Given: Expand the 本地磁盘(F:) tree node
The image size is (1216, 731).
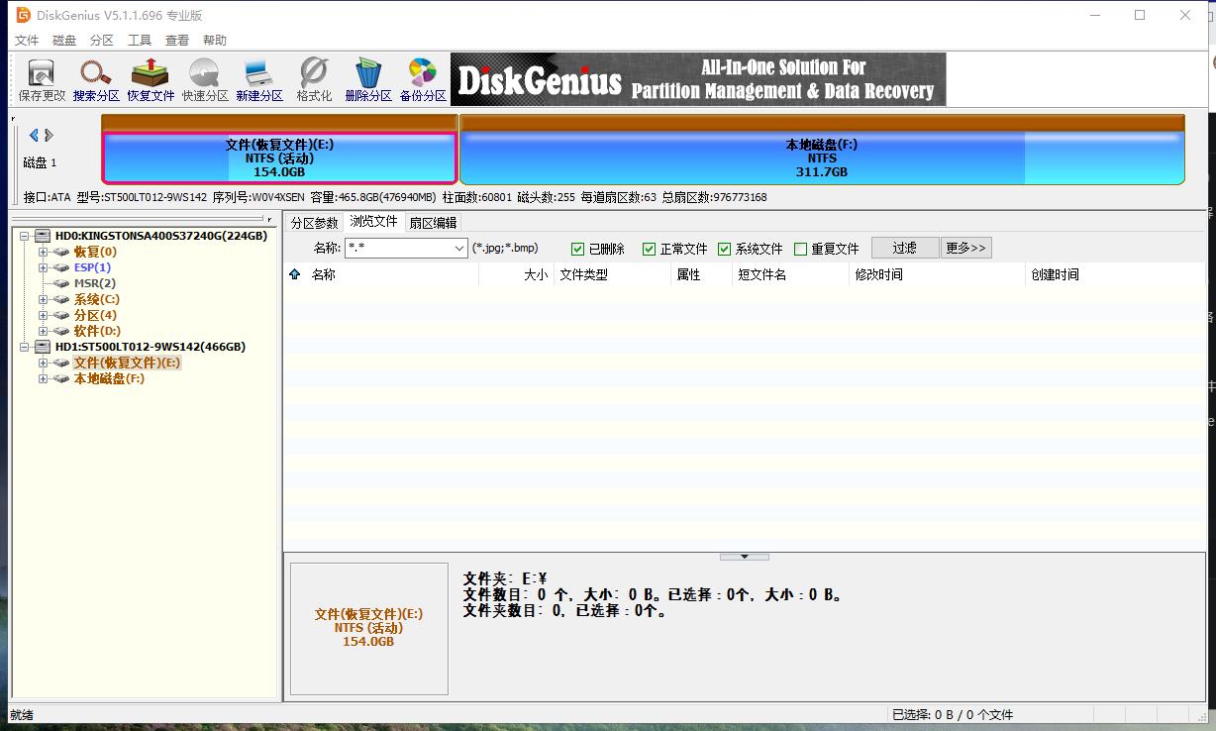Looking at the screenshot, I should click(44, 378).
